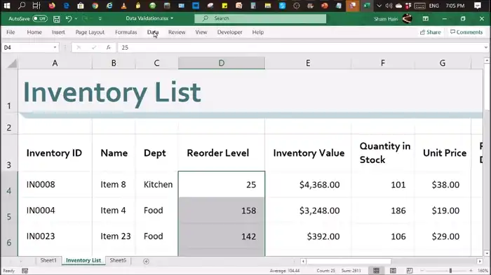Viewport: 491px width, 275px height.
Task: Switch to the Sheet6 tab
Action: point(118,260)
